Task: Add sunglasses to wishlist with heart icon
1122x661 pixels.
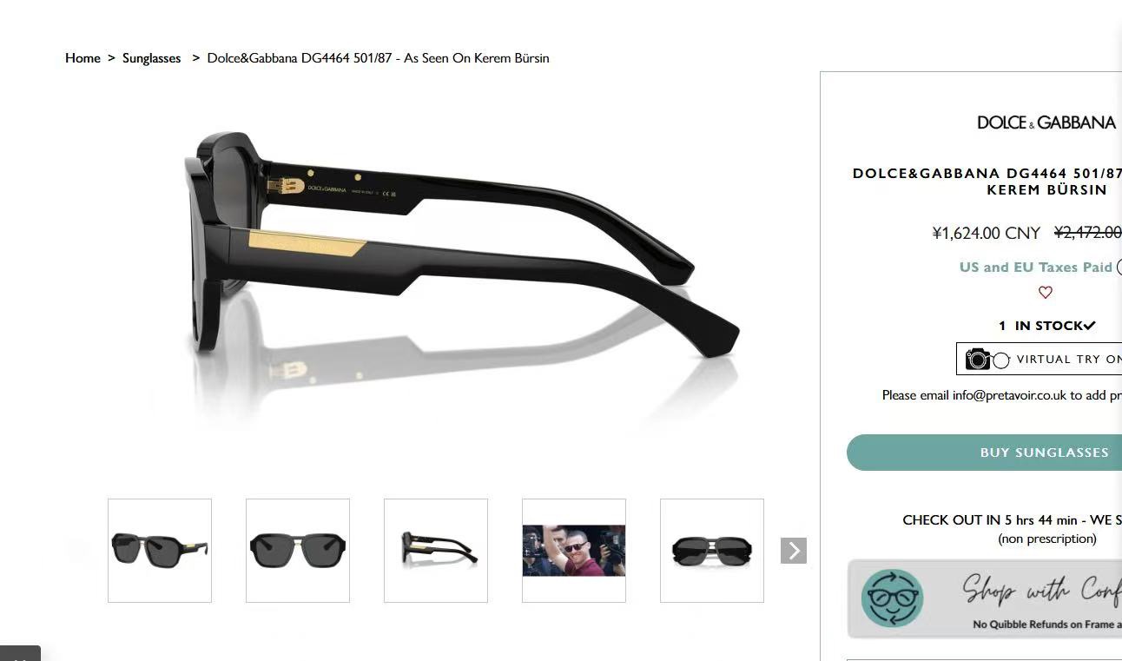Action: click(x=1046, y=293)
